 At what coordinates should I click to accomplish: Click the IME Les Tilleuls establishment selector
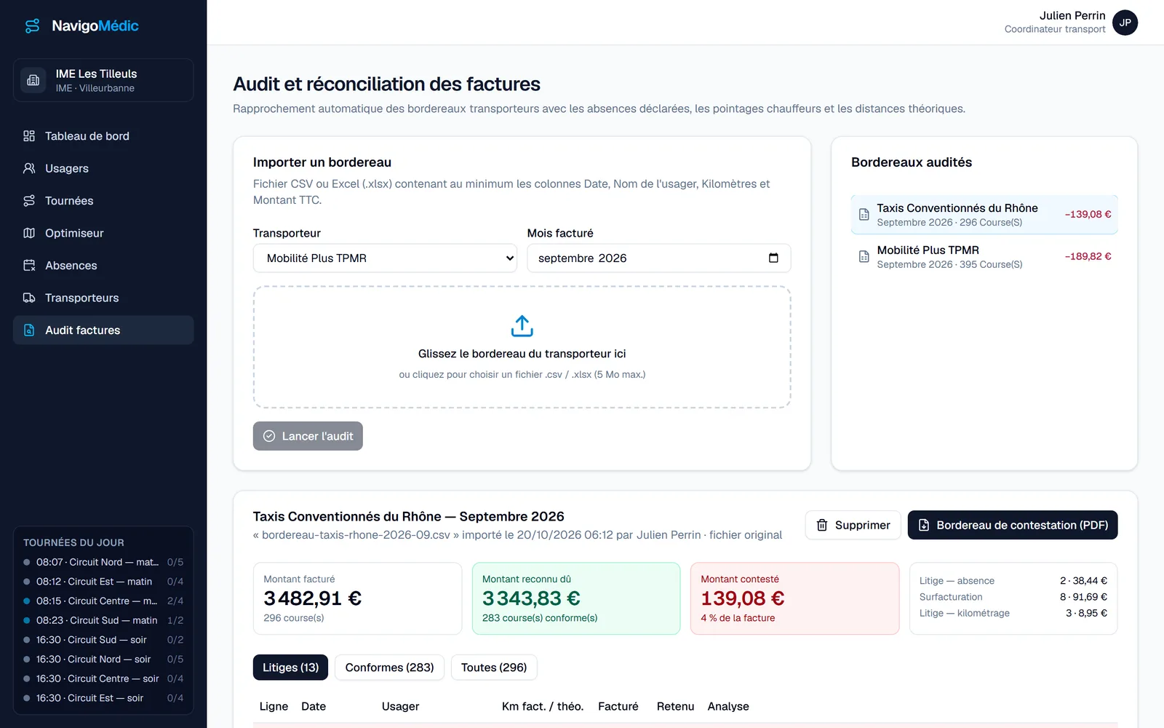point(103,80)
